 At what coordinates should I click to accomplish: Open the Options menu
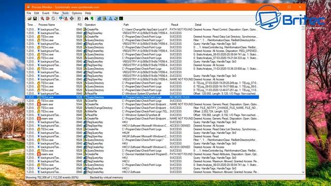coord(77,13)
